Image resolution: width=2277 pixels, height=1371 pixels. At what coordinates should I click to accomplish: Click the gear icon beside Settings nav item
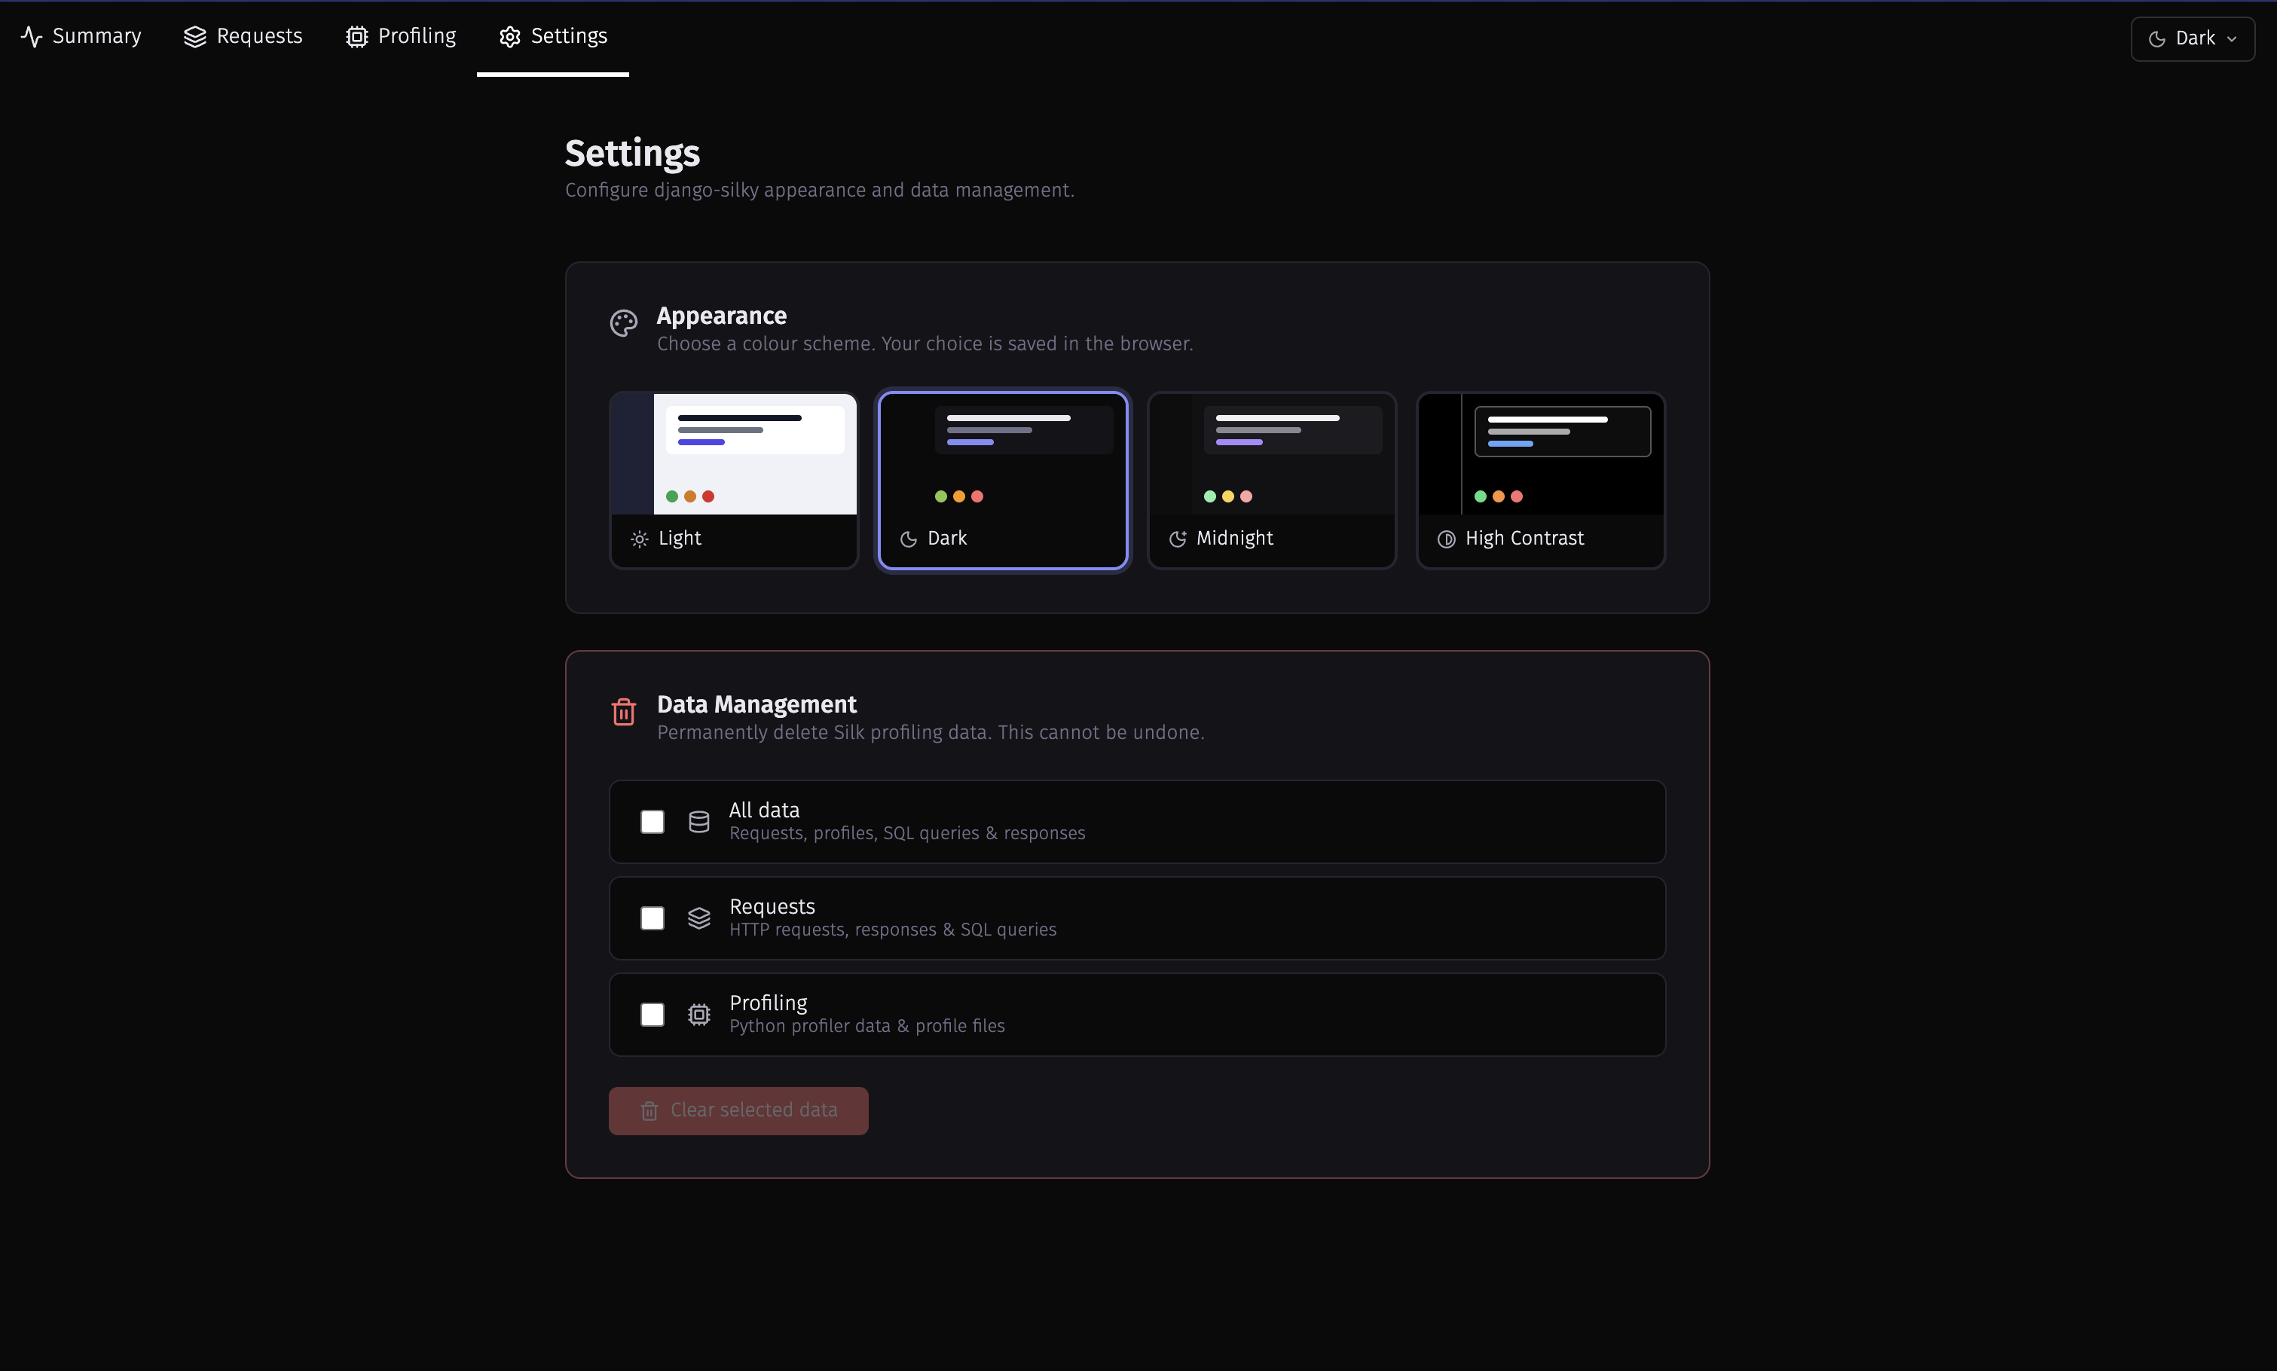coord(509,37)
